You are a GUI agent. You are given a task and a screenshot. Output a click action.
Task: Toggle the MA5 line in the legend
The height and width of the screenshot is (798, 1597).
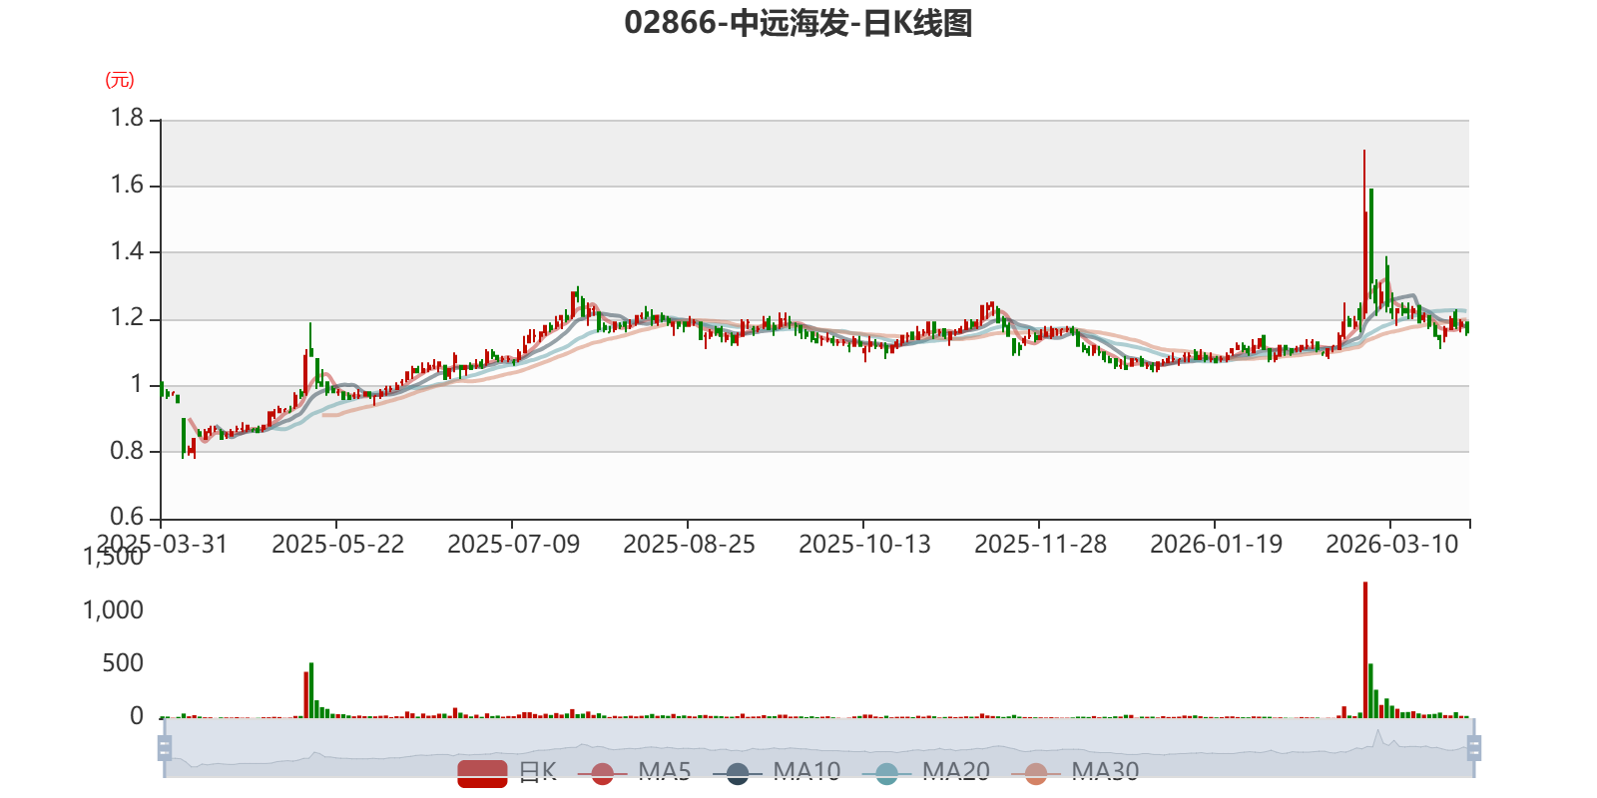(x=634, y=773)
